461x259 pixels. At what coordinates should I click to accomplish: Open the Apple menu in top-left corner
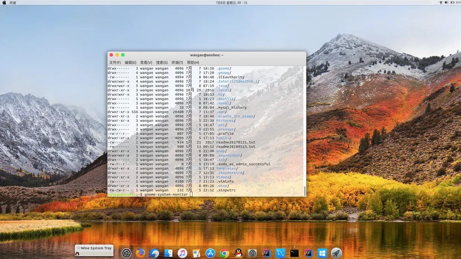(x=4, y=2)
